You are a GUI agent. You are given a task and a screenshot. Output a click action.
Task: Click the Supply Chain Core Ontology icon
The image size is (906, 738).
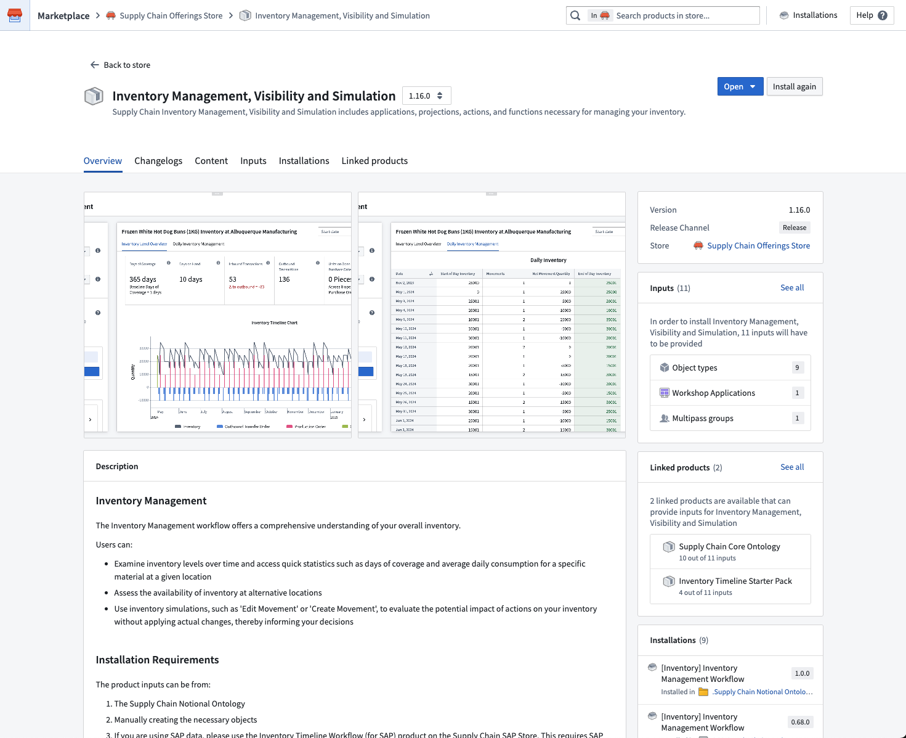[669, 547]
